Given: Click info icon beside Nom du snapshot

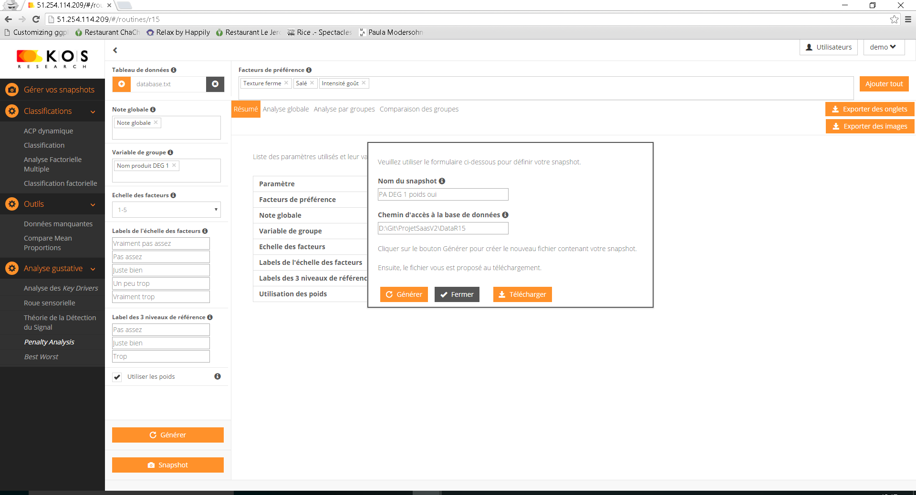Looking at the screenshot, I should [x=442, y=181].
